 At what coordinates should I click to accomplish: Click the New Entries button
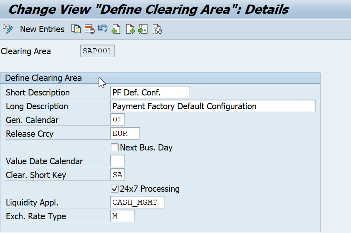coord(42,29)
